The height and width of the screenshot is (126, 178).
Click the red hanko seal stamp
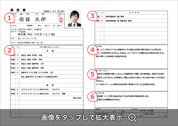point(60,20)
